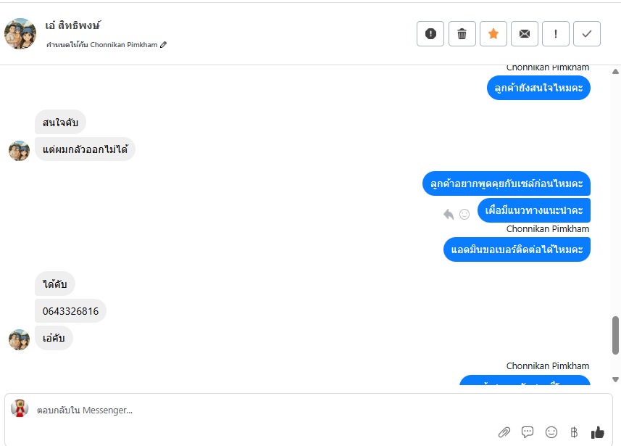The image size is (621, 446).
Task: Open the paperclip attachment icon
Action: [x=504, y=432]
